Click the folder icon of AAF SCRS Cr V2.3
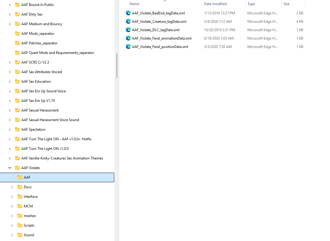This screenshot has height=241, width=330. pyautogui.click(x=17, y=62)
